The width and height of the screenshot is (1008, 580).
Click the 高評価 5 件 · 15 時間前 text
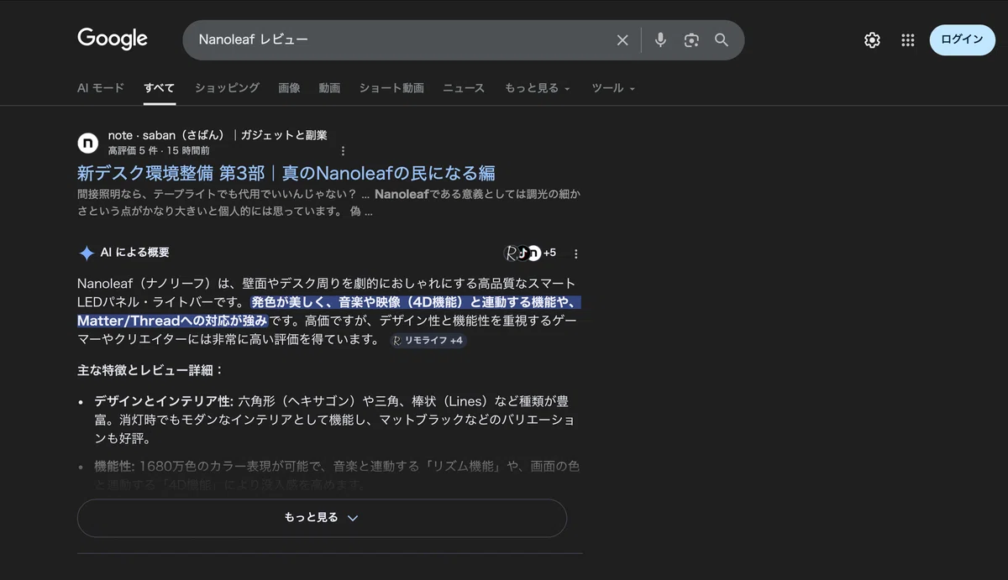pos(159,151)
